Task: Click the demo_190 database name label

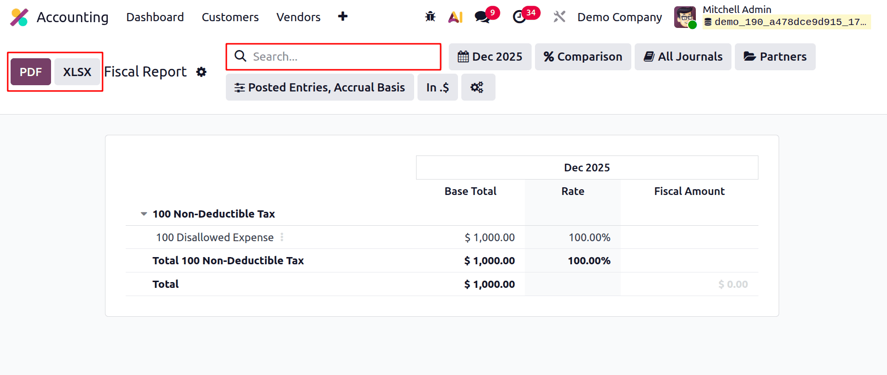Action: point(786,22)
